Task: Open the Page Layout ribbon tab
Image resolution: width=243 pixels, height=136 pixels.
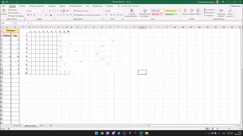Action: [x=36, y=6]
